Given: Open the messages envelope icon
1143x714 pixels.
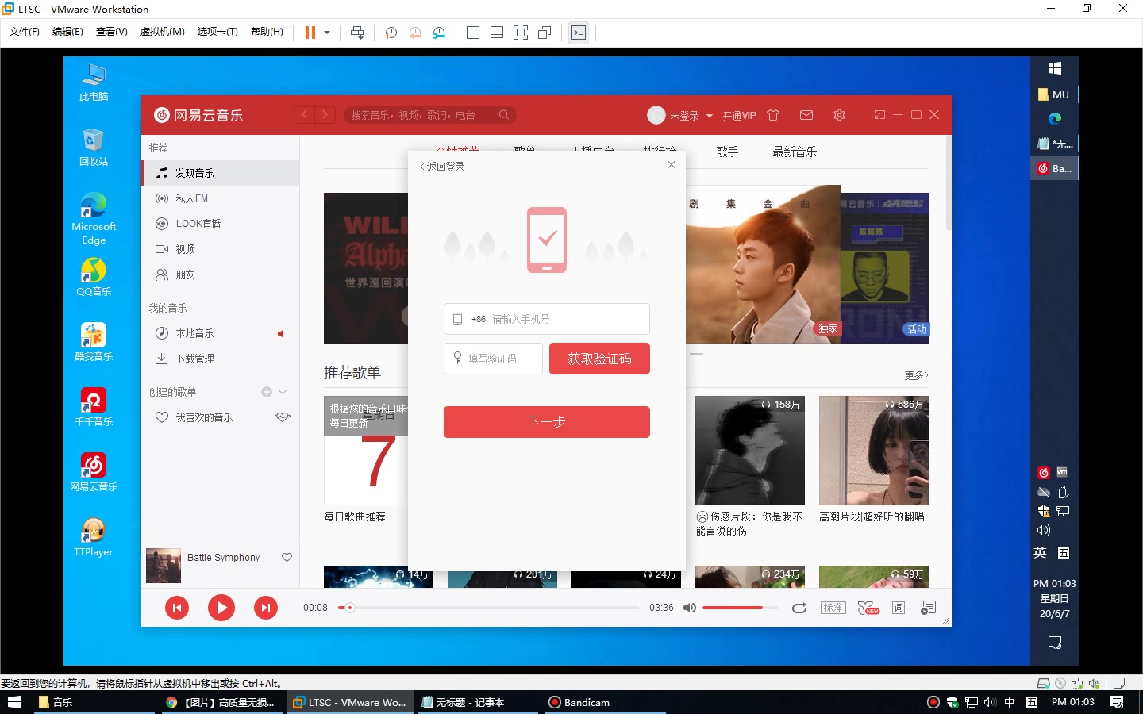Looking at the screenshot, I should coord(806,115).
